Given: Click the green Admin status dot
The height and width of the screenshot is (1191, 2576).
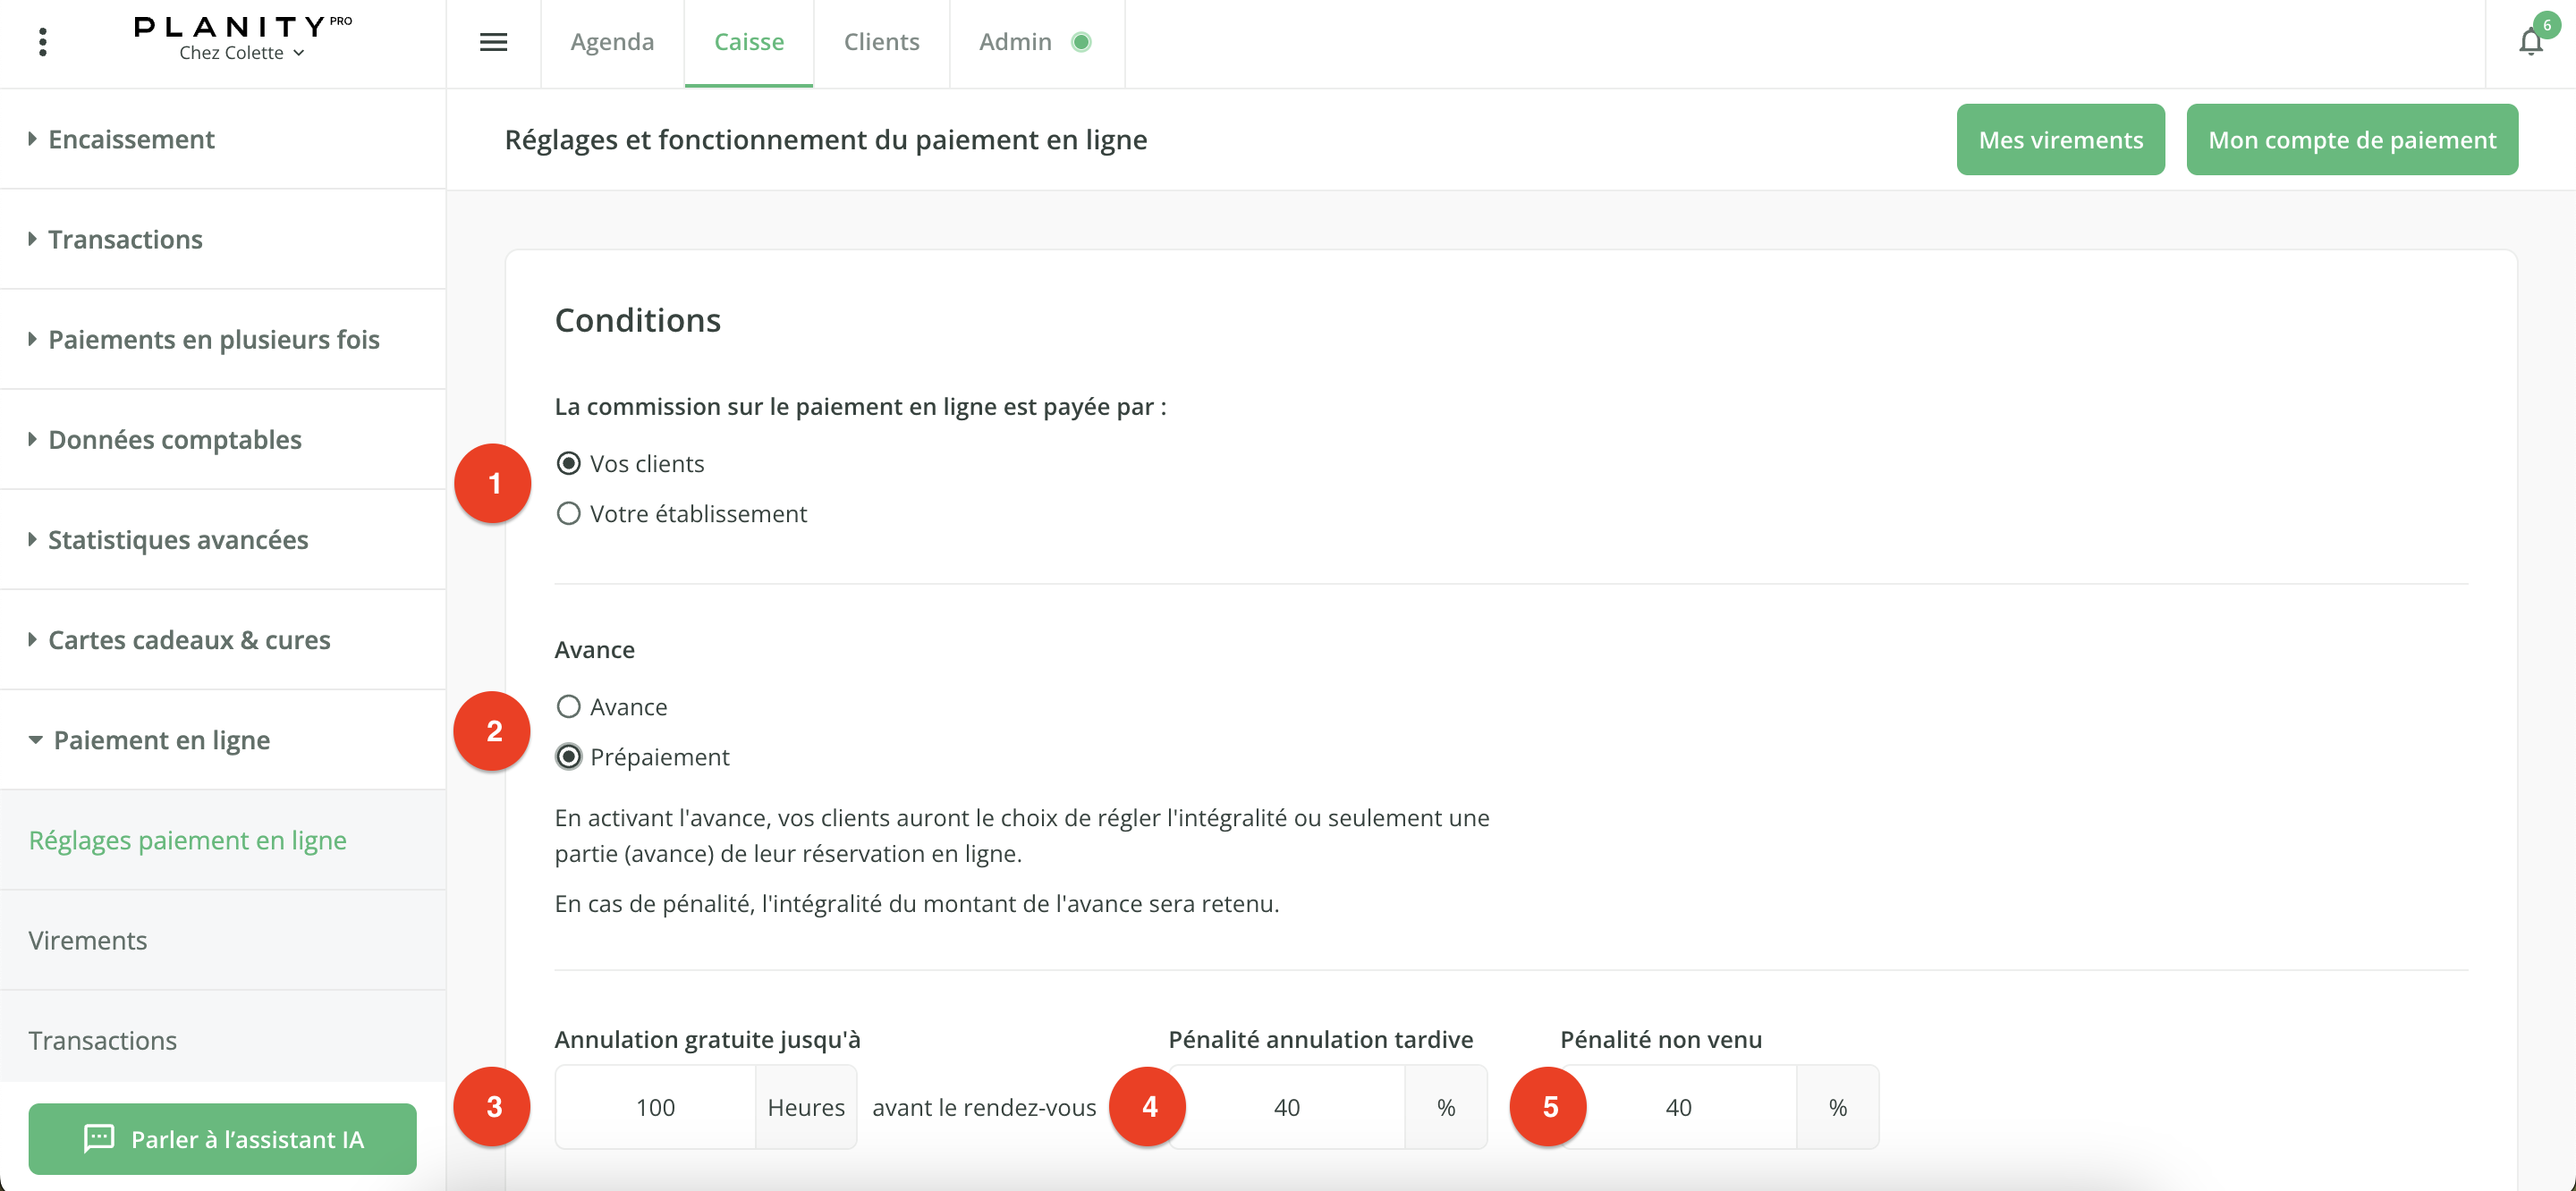Looking at the screenshot, I should [1081, 42].
